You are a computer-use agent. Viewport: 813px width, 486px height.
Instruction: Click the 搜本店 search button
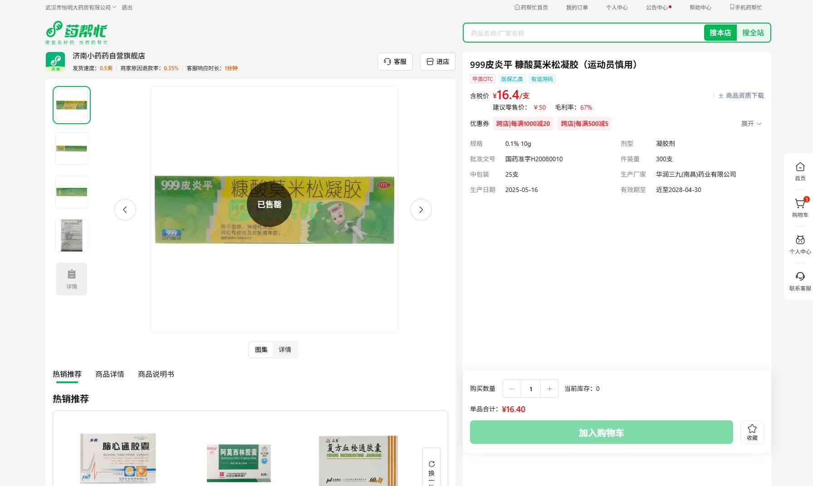click(720, 33)
